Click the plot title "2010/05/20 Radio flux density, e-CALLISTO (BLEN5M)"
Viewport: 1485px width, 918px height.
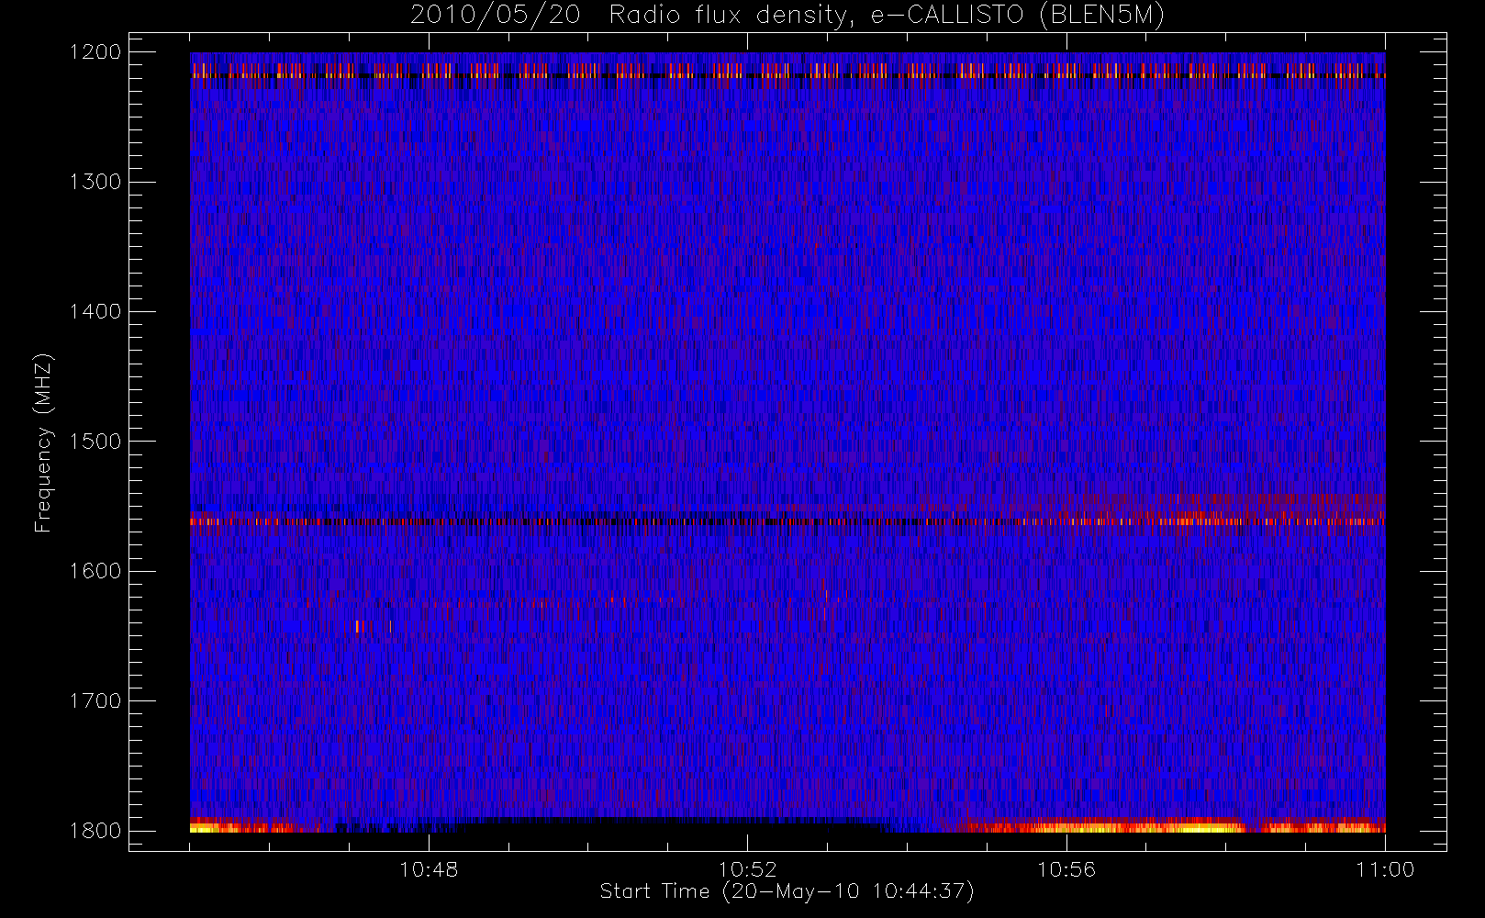(x=787, y=16)
